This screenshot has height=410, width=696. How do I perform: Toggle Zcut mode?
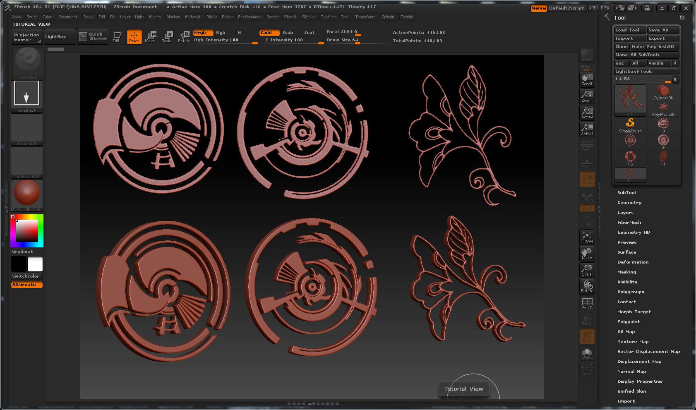[312, 33]
